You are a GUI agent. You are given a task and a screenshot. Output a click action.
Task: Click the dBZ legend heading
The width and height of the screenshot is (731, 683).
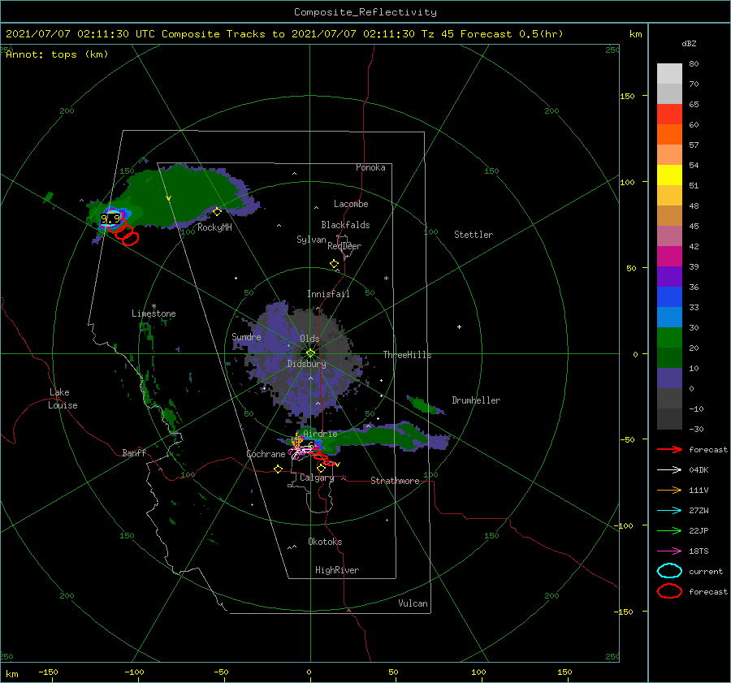coord(689,43)
